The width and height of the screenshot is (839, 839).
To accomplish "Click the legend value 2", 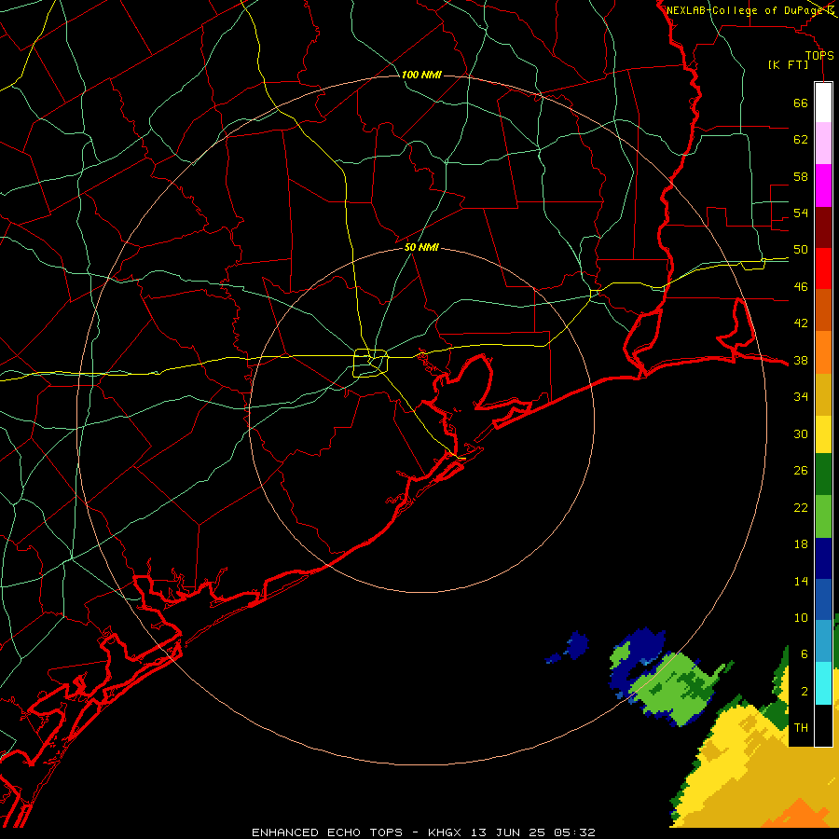I will pyautogui.click(x=805, y=692).
